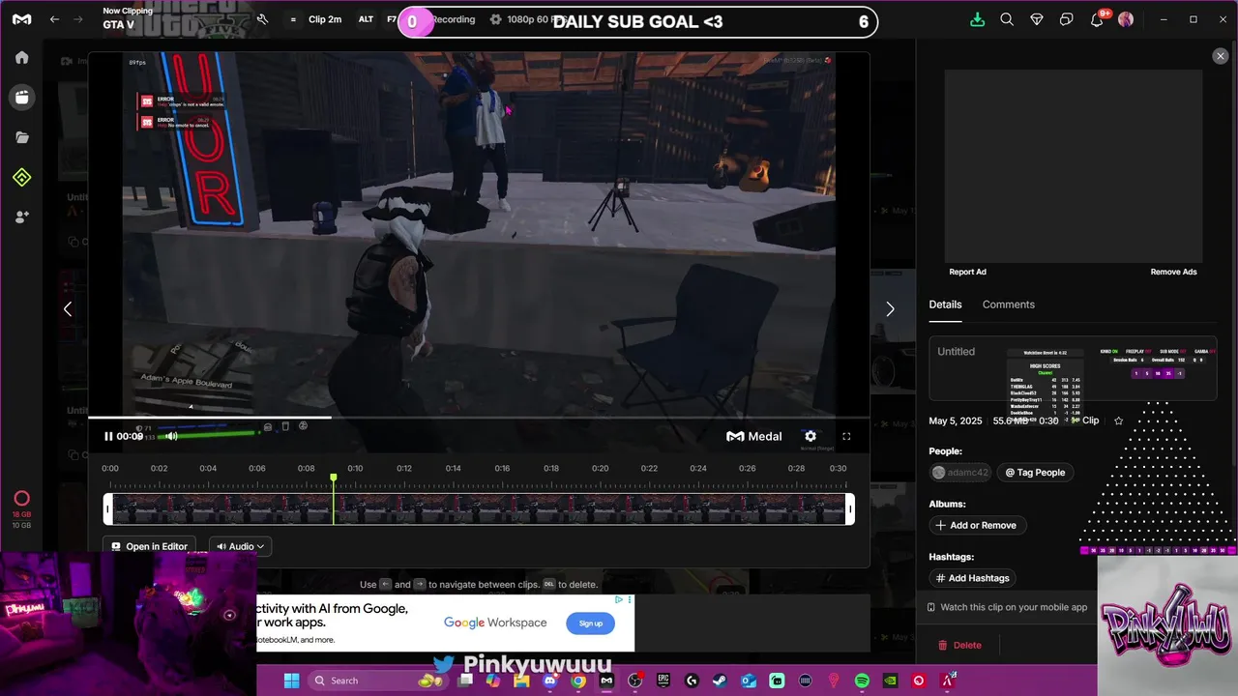
Task: Open the search icon in the top bar
Action: [1007, 19]
